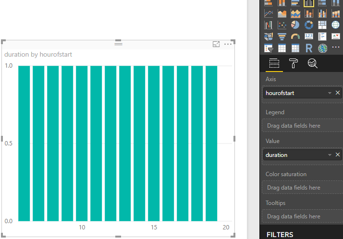Screen dimensions: 343x239
Task: Select the Matrix visualization
Action: 295,48
